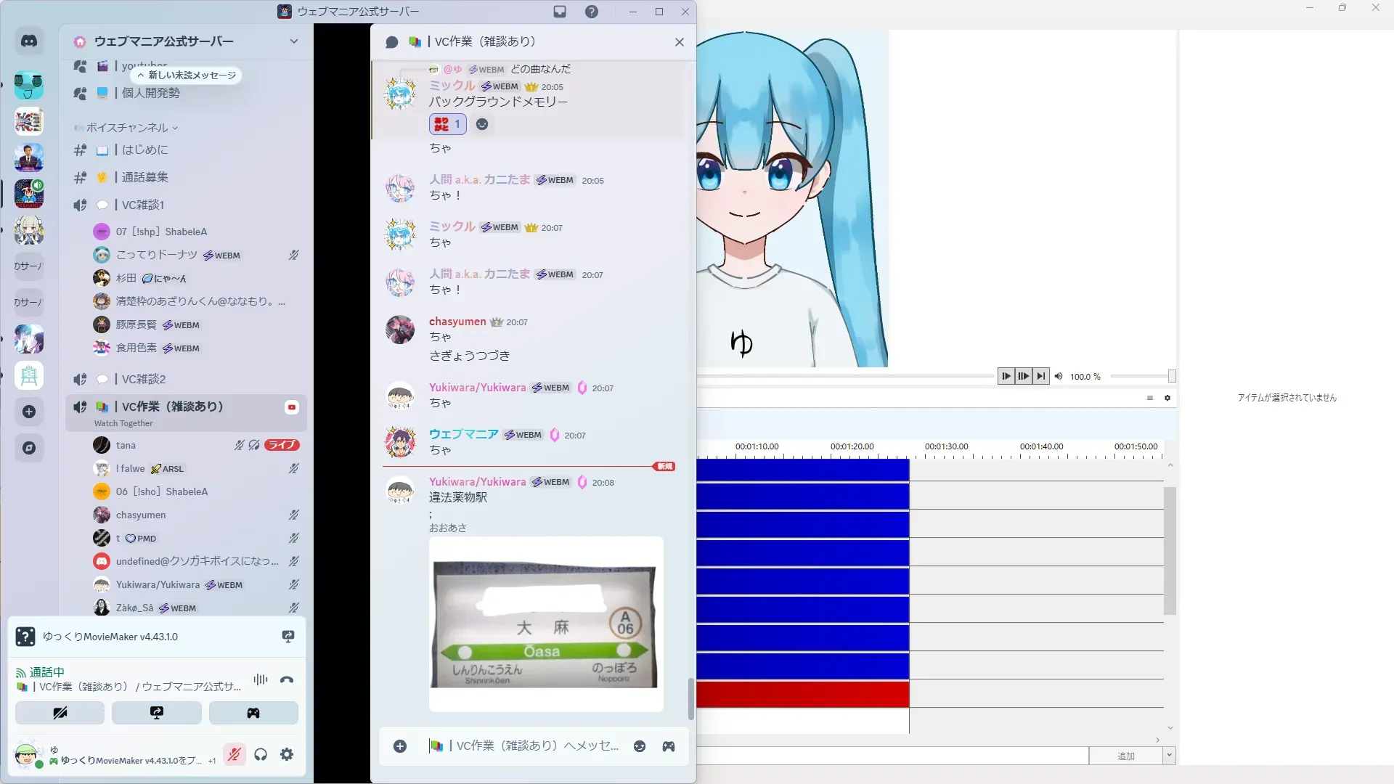Click the add attachment plus button
The height and width of the screenshot is (784, 1394).
coord(400,746)
